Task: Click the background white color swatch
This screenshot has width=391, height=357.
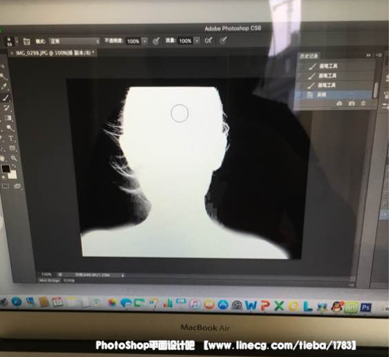Action: point(13,175)
